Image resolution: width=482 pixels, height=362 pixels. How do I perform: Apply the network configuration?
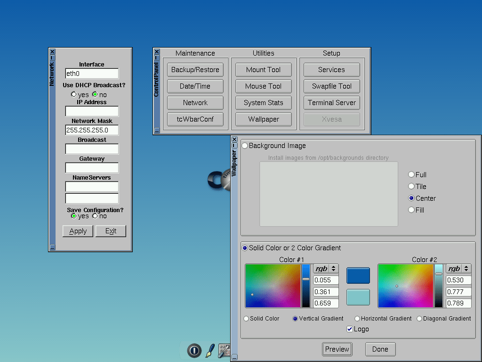click(x=78, y=231)
